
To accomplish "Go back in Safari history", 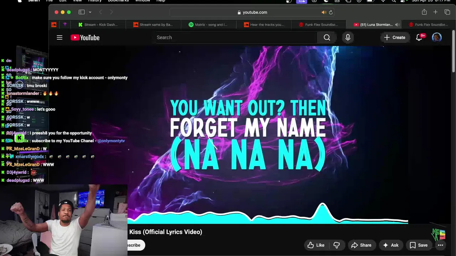I will click(x=100, y=12).
